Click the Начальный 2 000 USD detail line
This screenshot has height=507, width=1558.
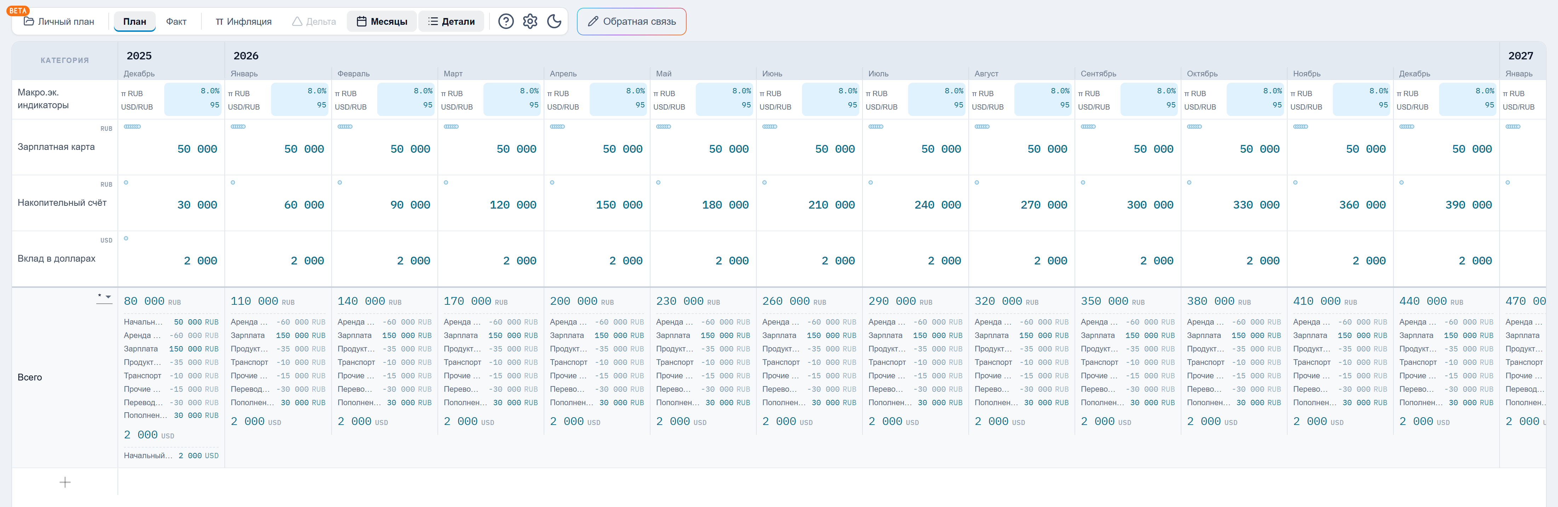(x=171, y=456)
